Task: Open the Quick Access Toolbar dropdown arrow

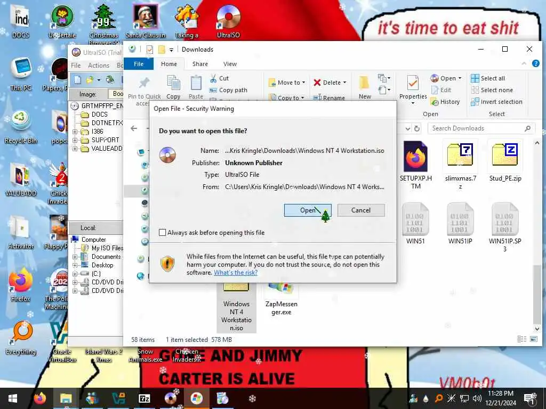Action: point(171,50)
